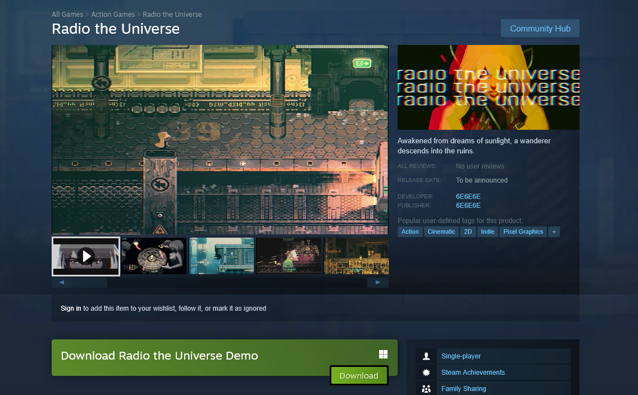Click the Steam Achievements star icon
638x395 pixels.
tap(426, 373)
